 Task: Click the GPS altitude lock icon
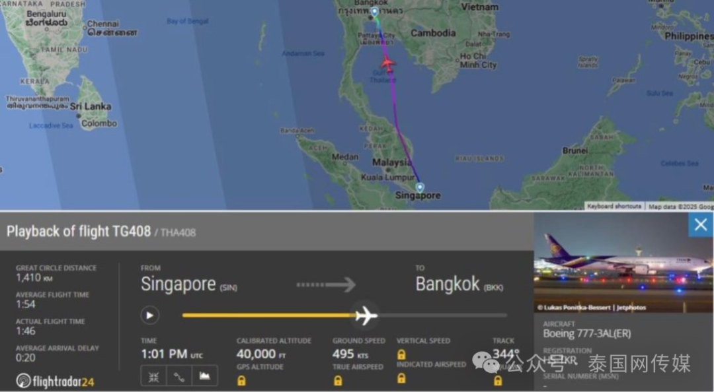241,381
